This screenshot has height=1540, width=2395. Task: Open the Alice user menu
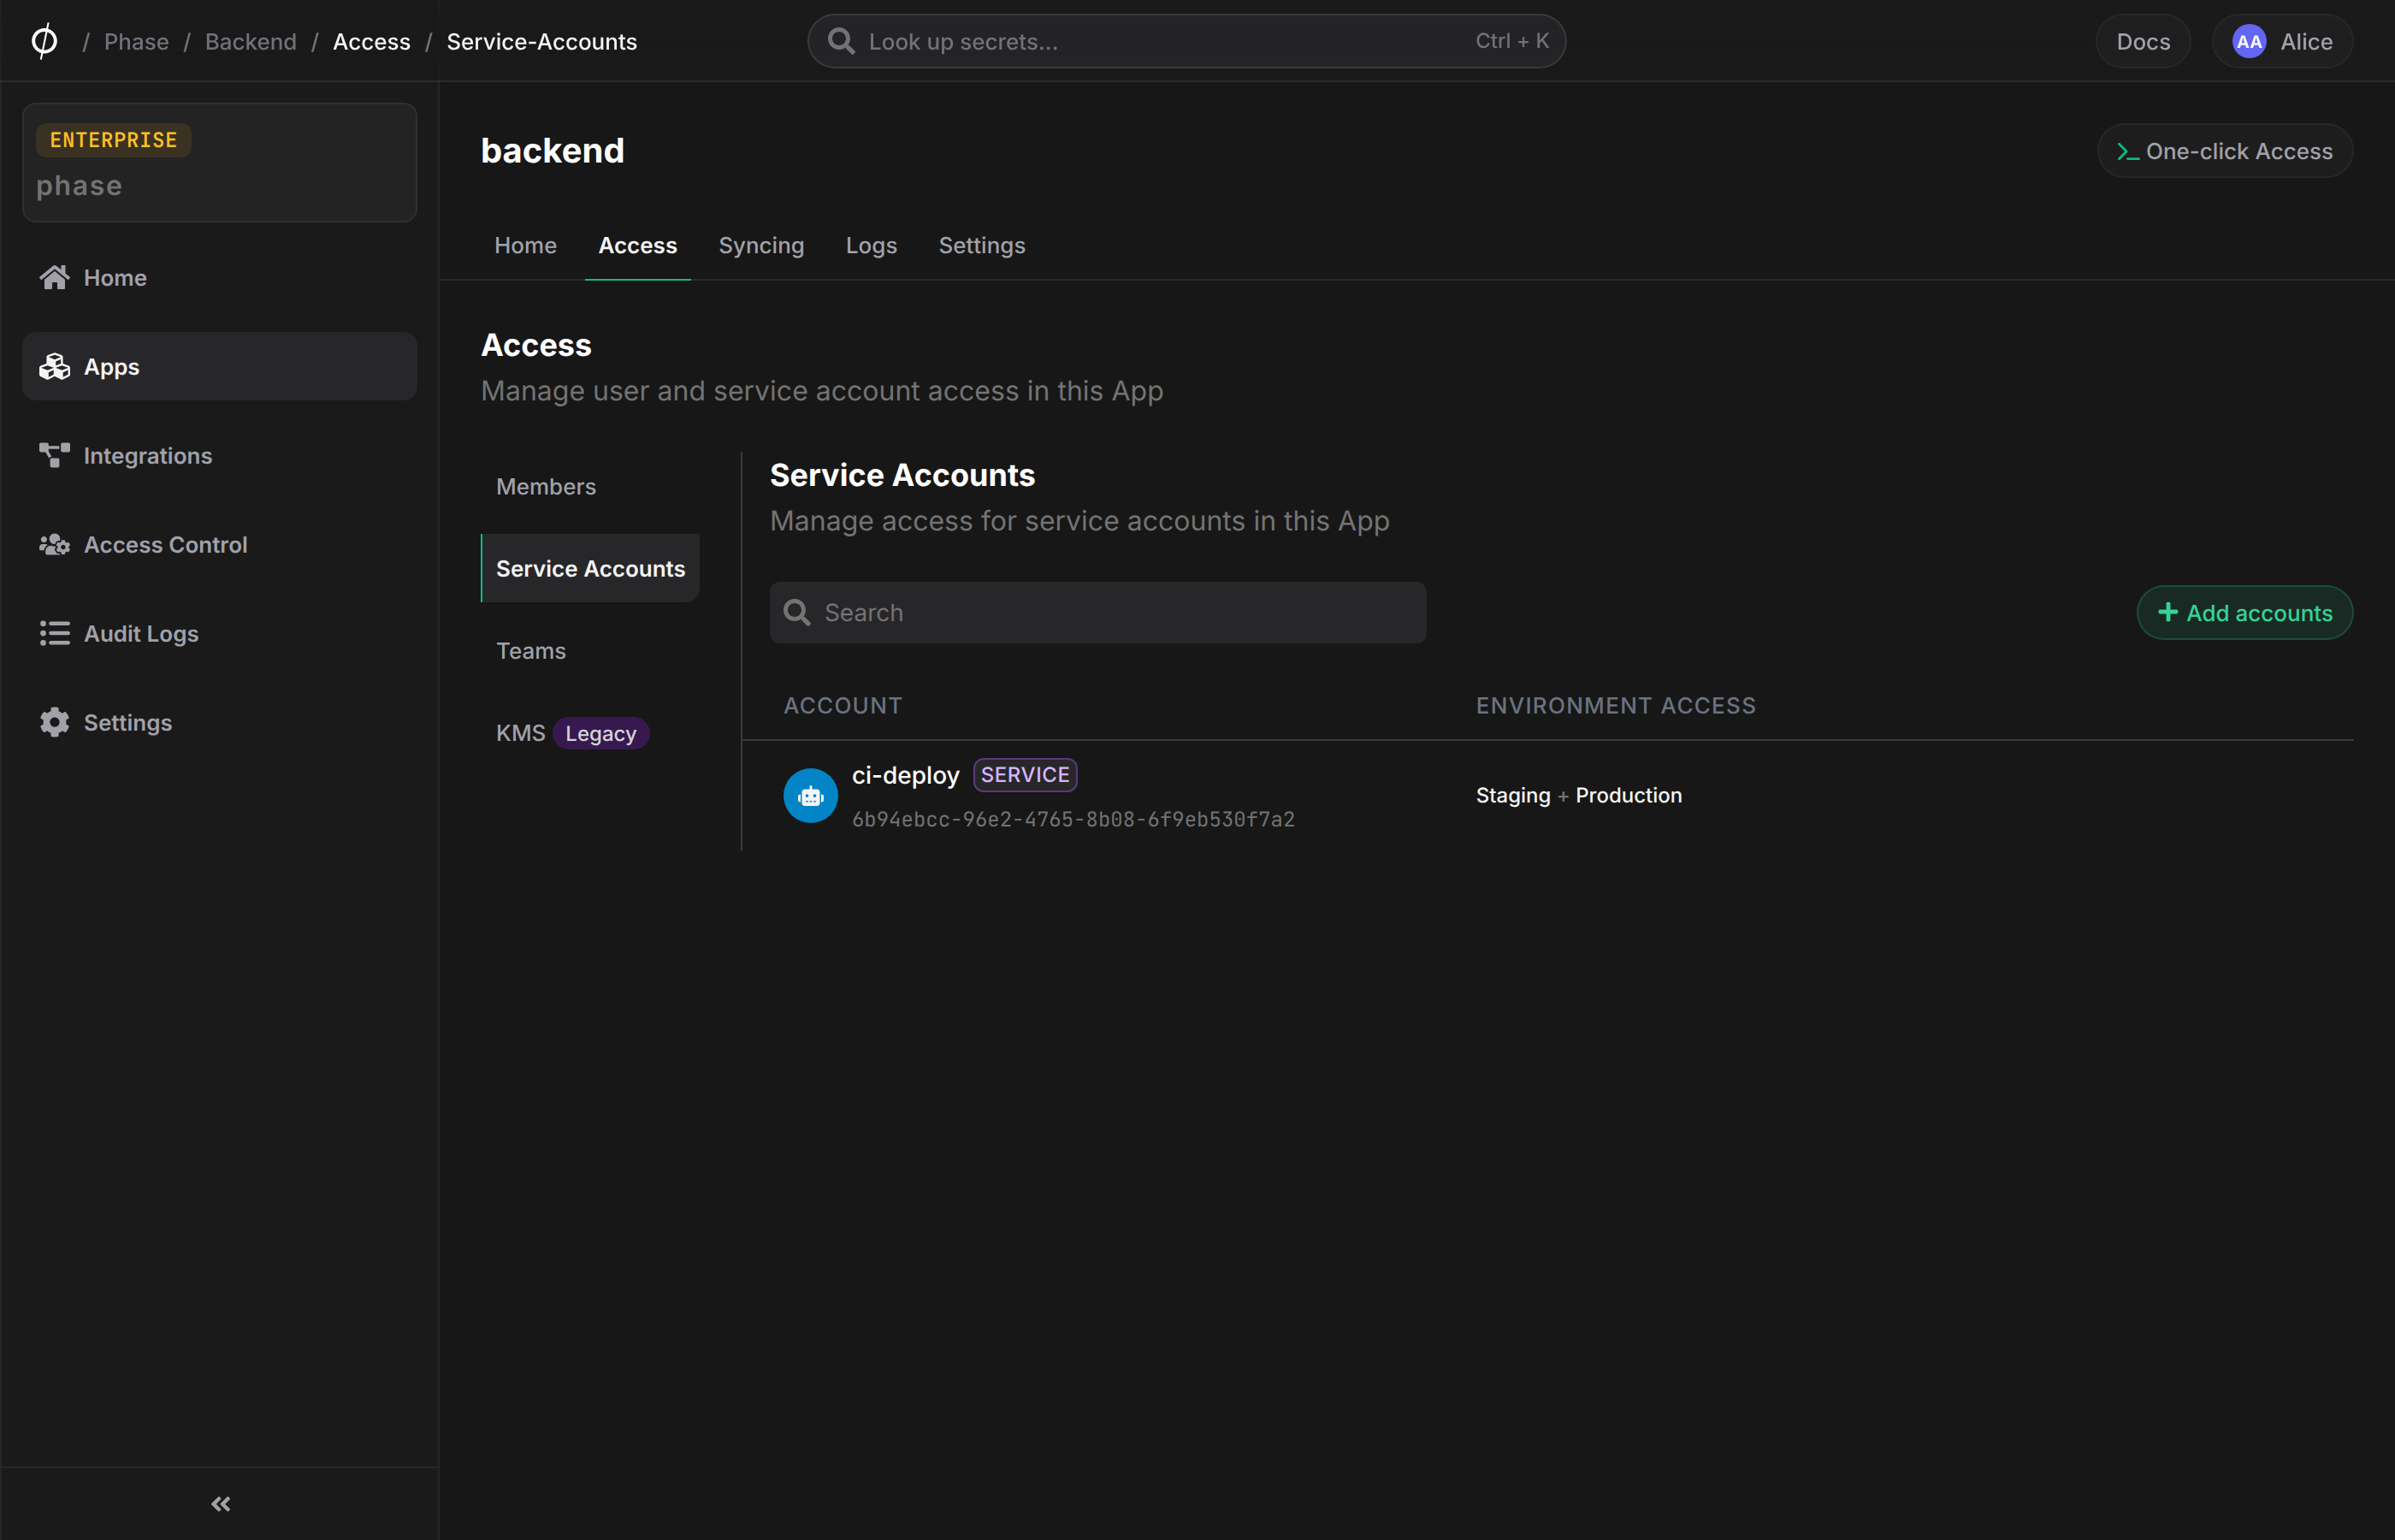(x=2281, y=41)
